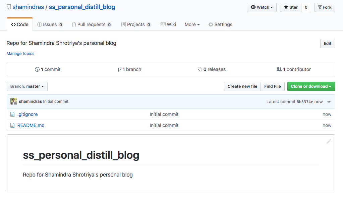Open latest commit hash 6b5374e

click(305, 102)
